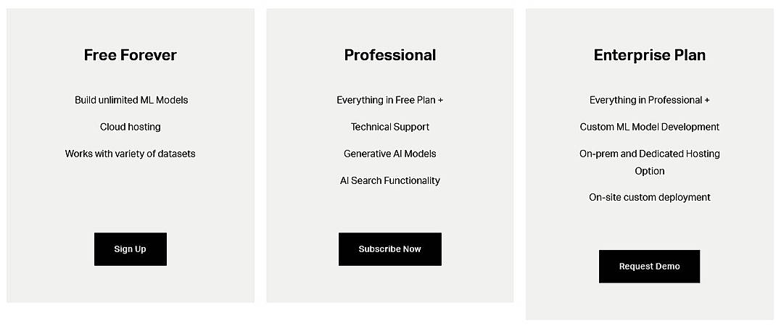Select the Professional plan heading
Image resolution: width=776 pixels, height=326 pixels.
point(390,55)
